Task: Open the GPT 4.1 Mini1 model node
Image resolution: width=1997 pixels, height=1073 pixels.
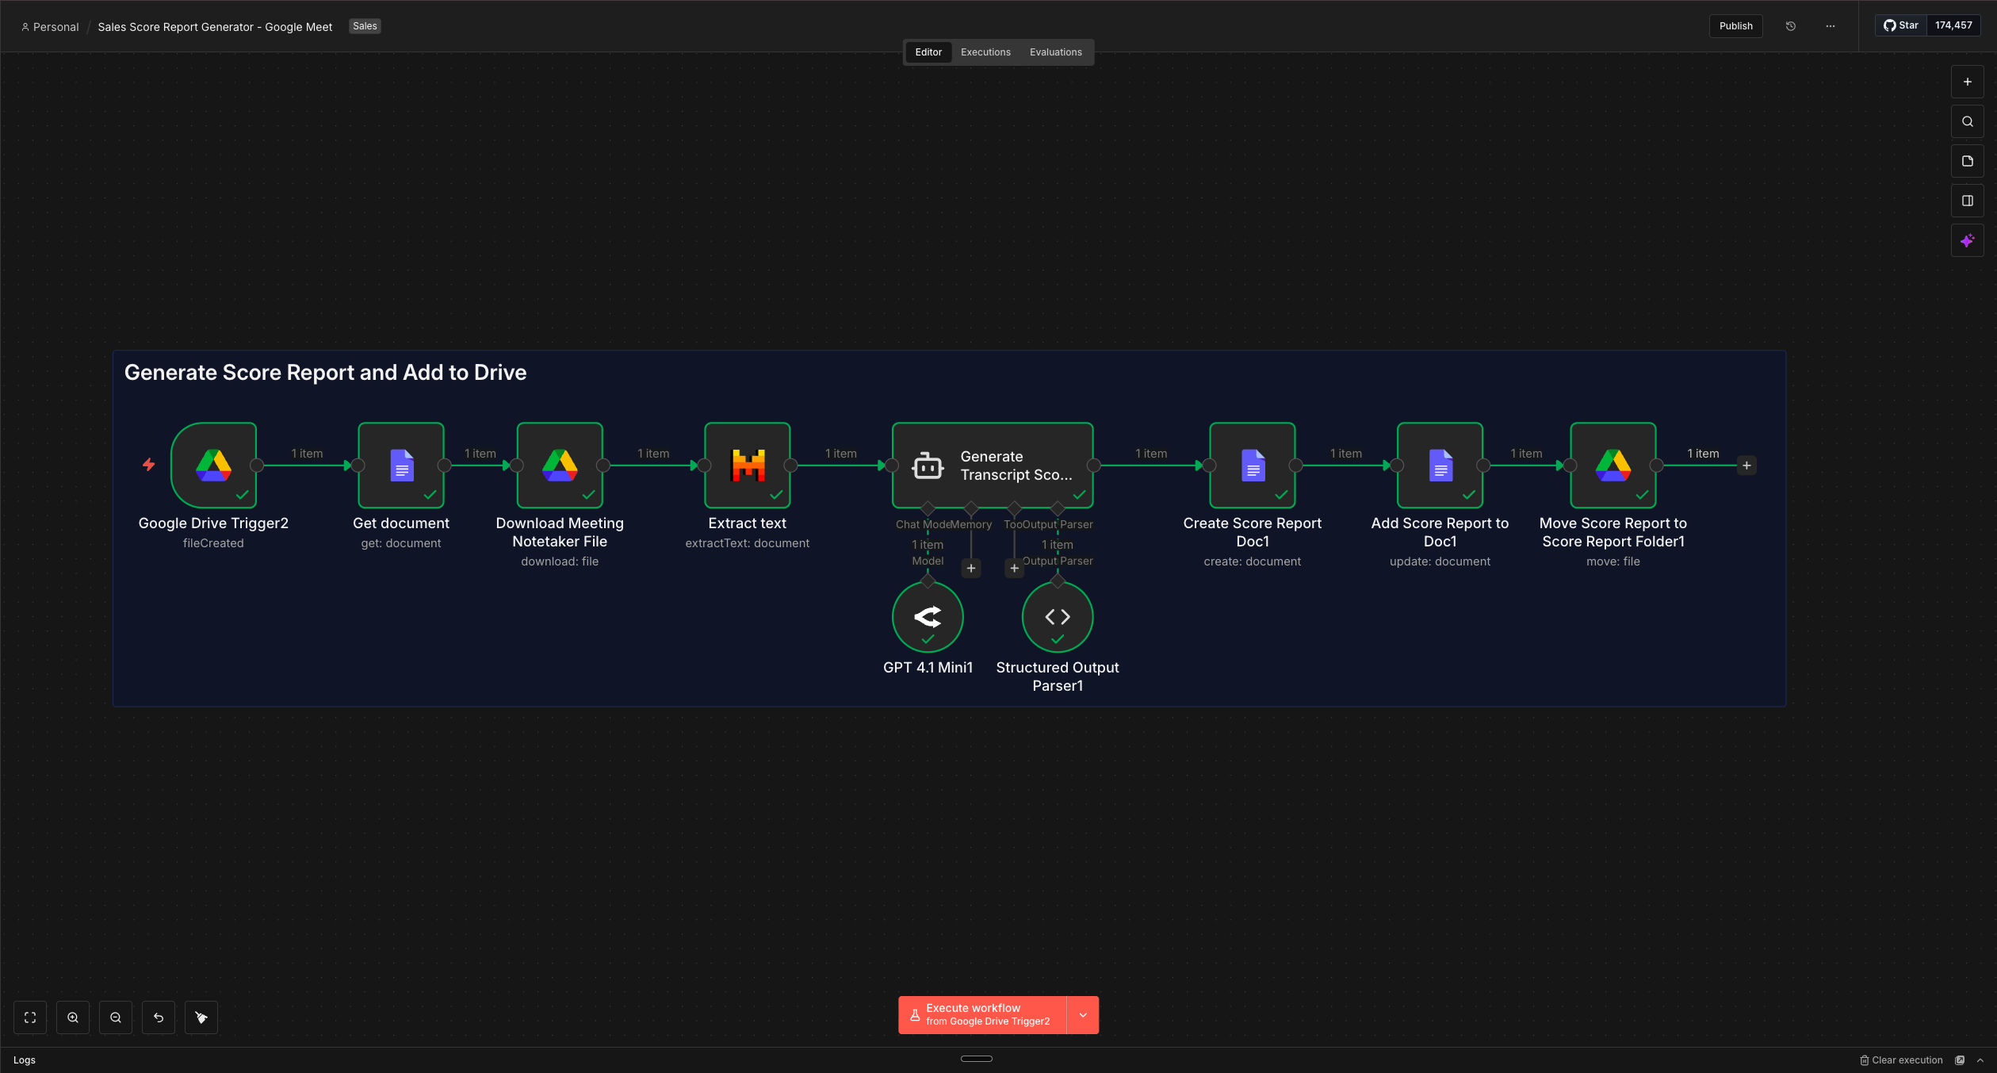Action: click(927, 616)
